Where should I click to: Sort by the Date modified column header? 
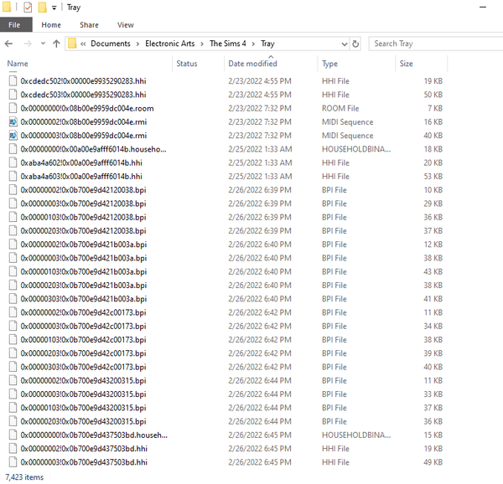coord(252,64)
